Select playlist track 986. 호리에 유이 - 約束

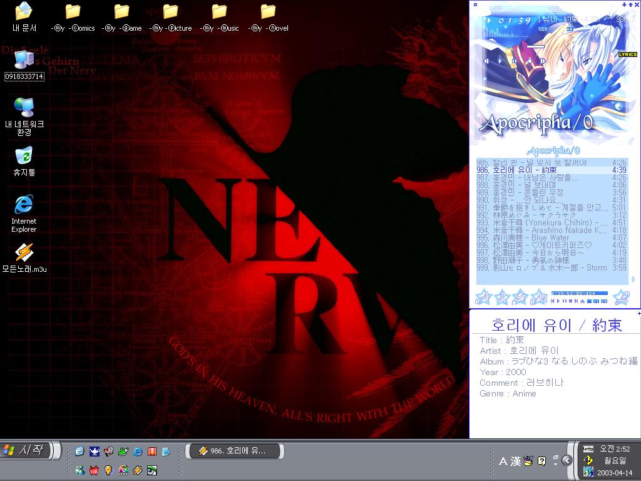coord(551,170)
